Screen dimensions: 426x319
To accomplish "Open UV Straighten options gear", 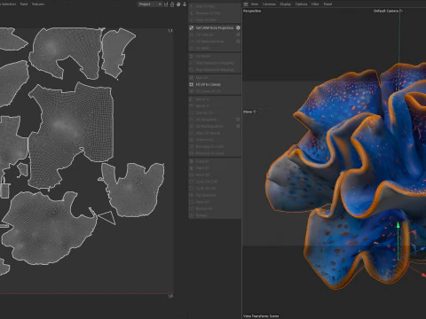I will click(238, 120).
